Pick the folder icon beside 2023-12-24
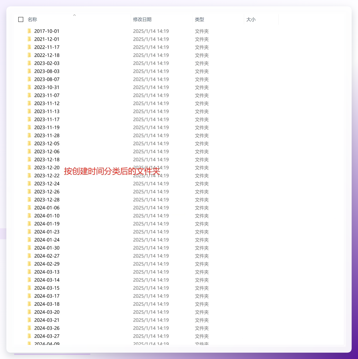This screenshot has height=359, width=358. click(29, 184)
